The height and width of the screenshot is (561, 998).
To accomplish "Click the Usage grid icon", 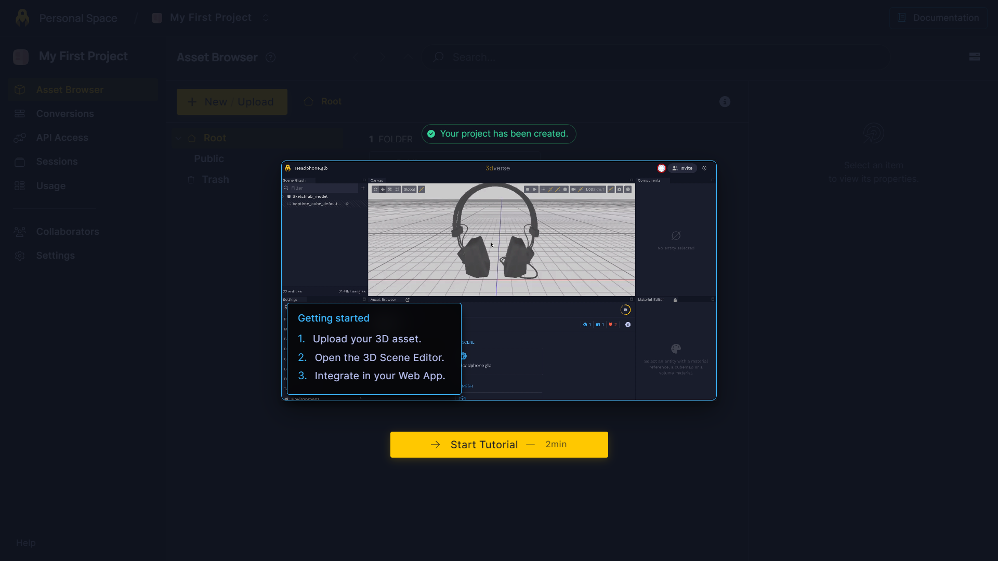I will click(x=20, y=186).
